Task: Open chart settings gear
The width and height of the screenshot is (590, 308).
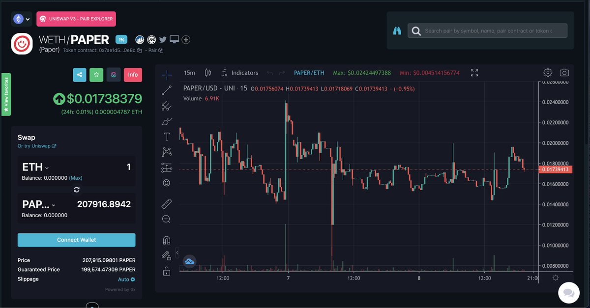Action: point(548,73)
